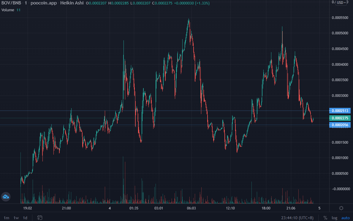Click the 0.0004500 price axis label
Screen dimensions: 353x221
tap(340, 49)
